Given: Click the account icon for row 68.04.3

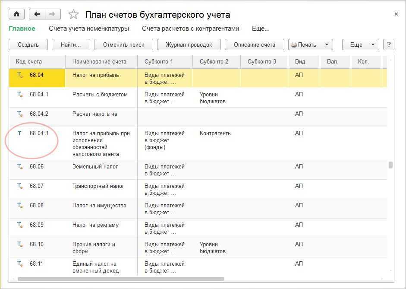Looking at the screenshot, I should coord(19,133).
